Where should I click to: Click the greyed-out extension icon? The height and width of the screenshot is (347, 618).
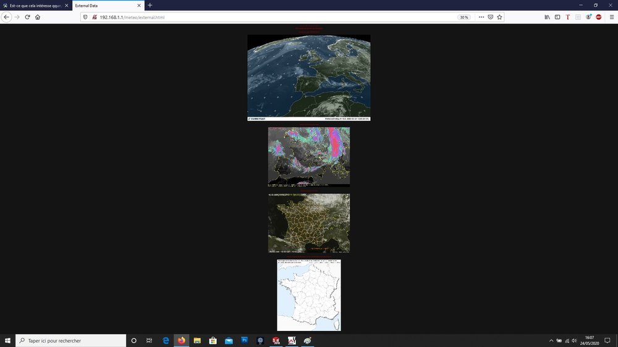pos(578,17)
